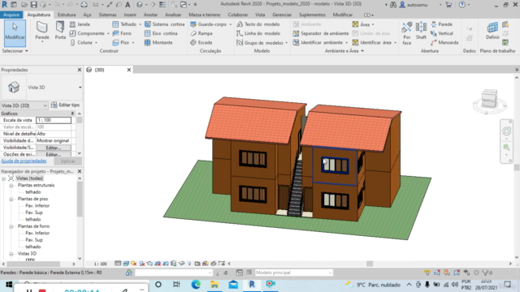Collapse the Vistas (todas) tree node
The width and height of the screenshot is (520, 292).
point(3,178)
